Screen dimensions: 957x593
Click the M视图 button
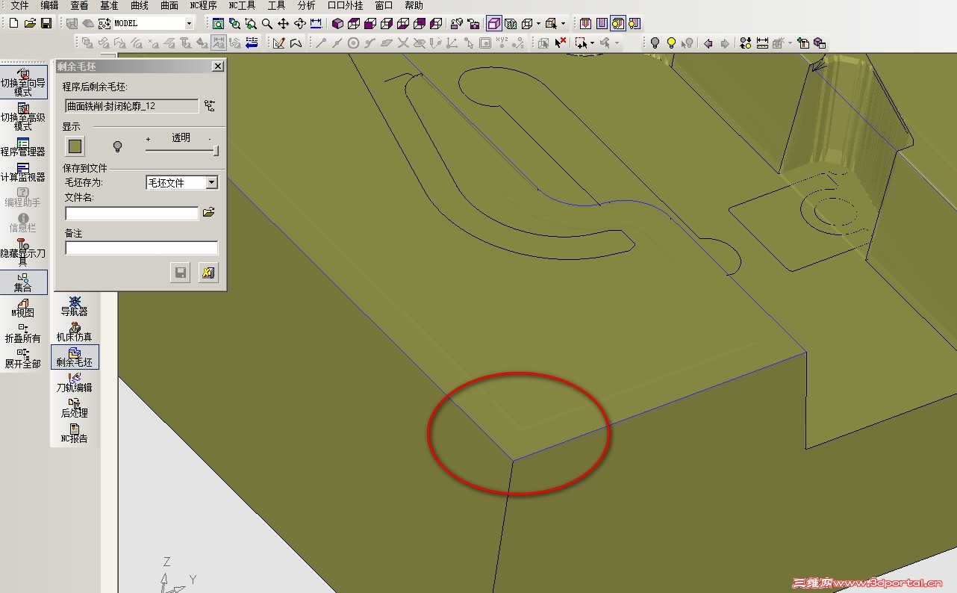click(x=23, y=308)
